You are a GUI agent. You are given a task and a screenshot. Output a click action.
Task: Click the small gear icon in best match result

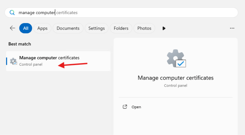13,61
